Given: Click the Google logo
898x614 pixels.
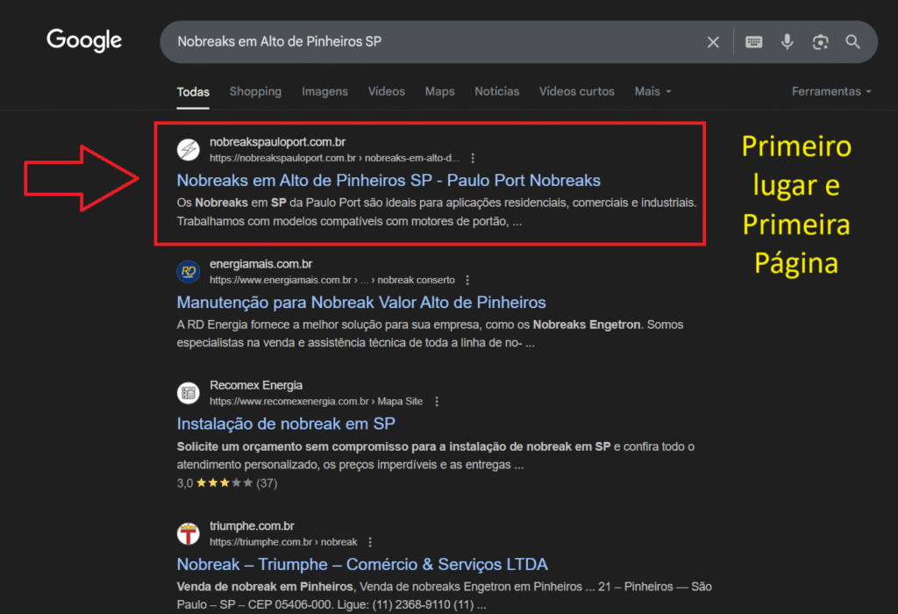Looking at the screenshot, I should [84, 40].
